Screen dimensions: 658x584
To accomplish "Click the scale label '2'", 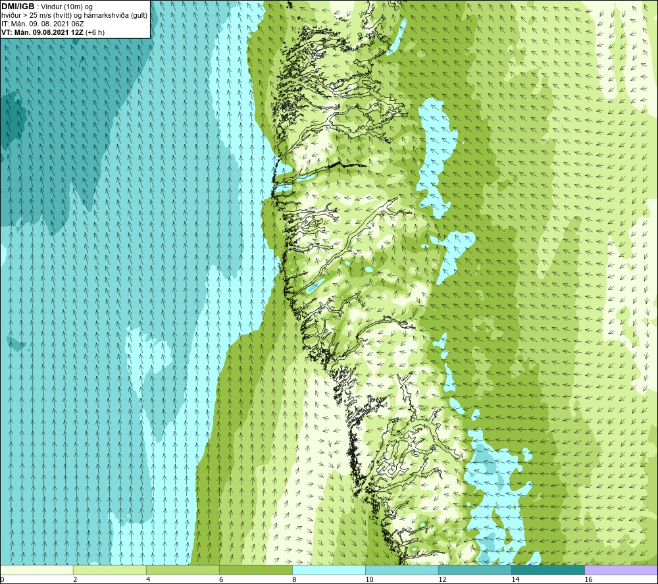I will [75, 580].
